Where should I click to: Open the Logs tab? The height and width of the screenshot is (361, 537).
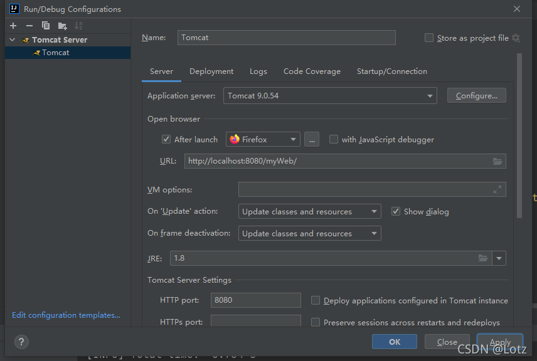pyautogui.click(x=258, y=71)
